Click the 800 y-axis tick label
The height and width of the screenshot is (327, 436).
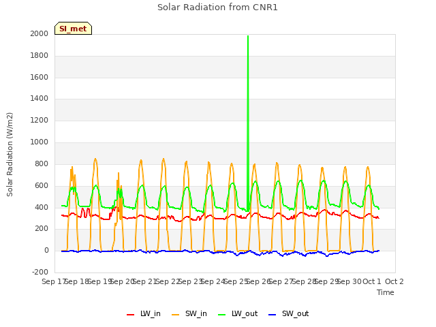[x=42, y=163]
